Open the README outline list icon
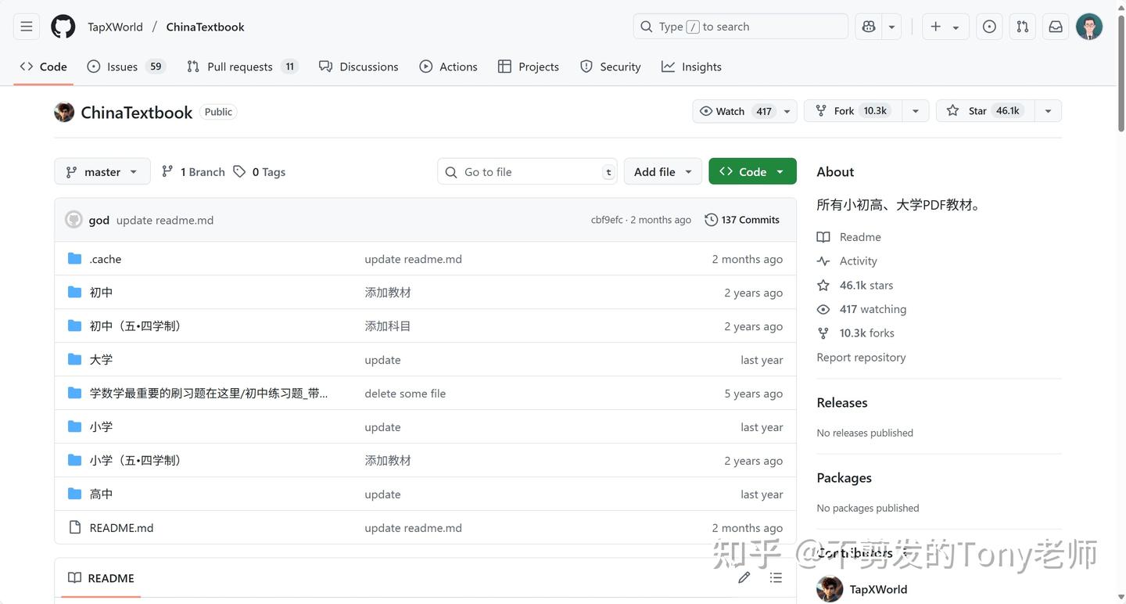The image size is (1126, 604). [x=775, y=577]
